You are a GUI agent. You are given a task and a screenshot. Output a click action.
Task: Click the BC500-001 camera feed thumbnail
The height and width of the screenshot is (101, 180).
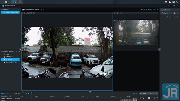pyautogui.click(x=136, y=32)
